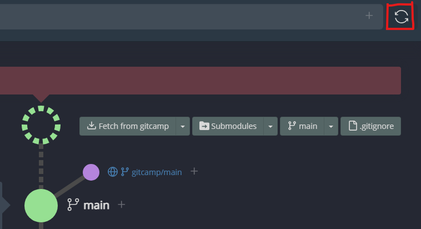Image resolution: width=421 pixels, height=229 pixels.
Task: Select the bold main branch label
Action: (x=96, y=205)
